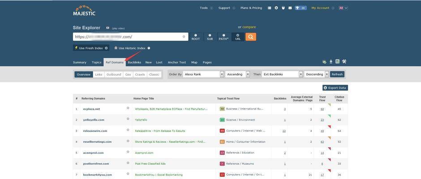Click the tools wrench icon above table
Image resolution: width=421 pixels, height=179 pixels.
(x=344, y=62)
